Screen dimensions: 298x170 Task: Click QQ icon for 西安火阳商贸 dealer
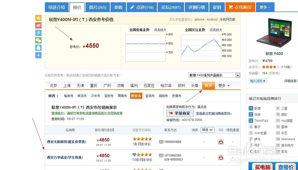pyautogui.click(x=221, y=141)
